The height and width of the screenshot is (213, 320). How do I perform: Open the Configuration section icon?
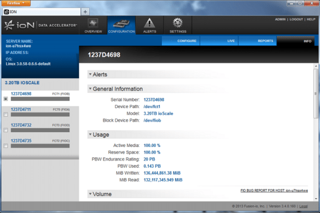(x=121, y=23)
